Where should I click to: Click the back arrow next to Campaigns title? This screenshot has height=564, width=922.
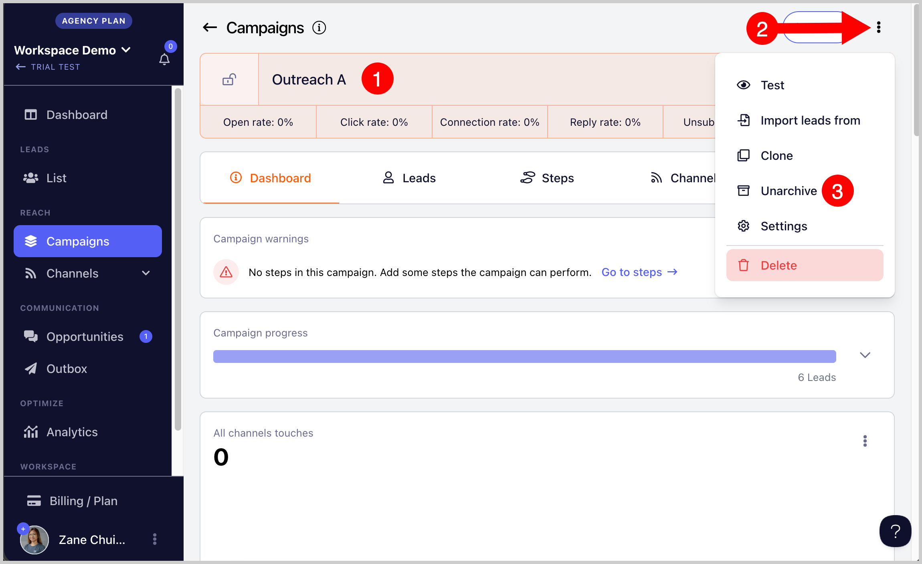pos(210,28)
